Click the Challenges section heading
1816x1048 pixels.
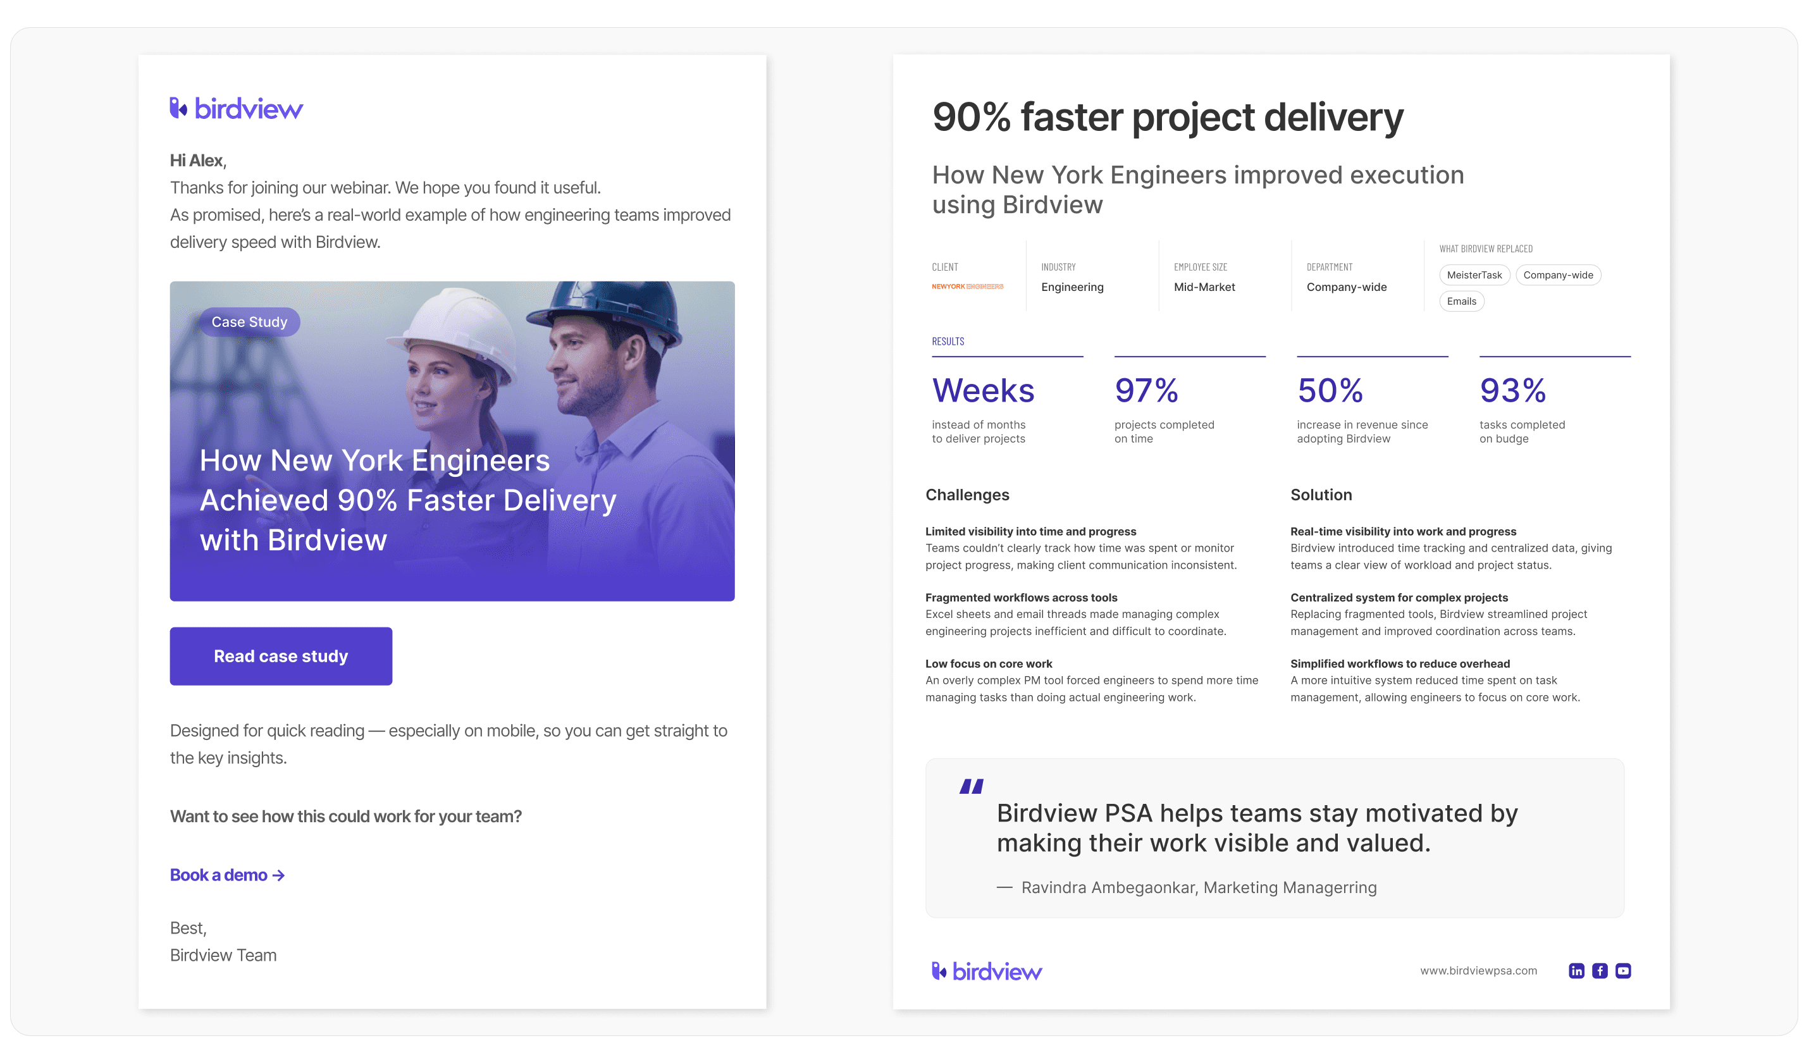(967, 495)
